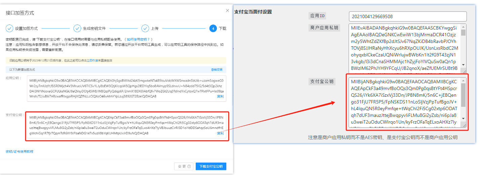The height and width of the screenshot is (175, 481).
Task: Click the 变更 button
Action: [x=184, y=166]
